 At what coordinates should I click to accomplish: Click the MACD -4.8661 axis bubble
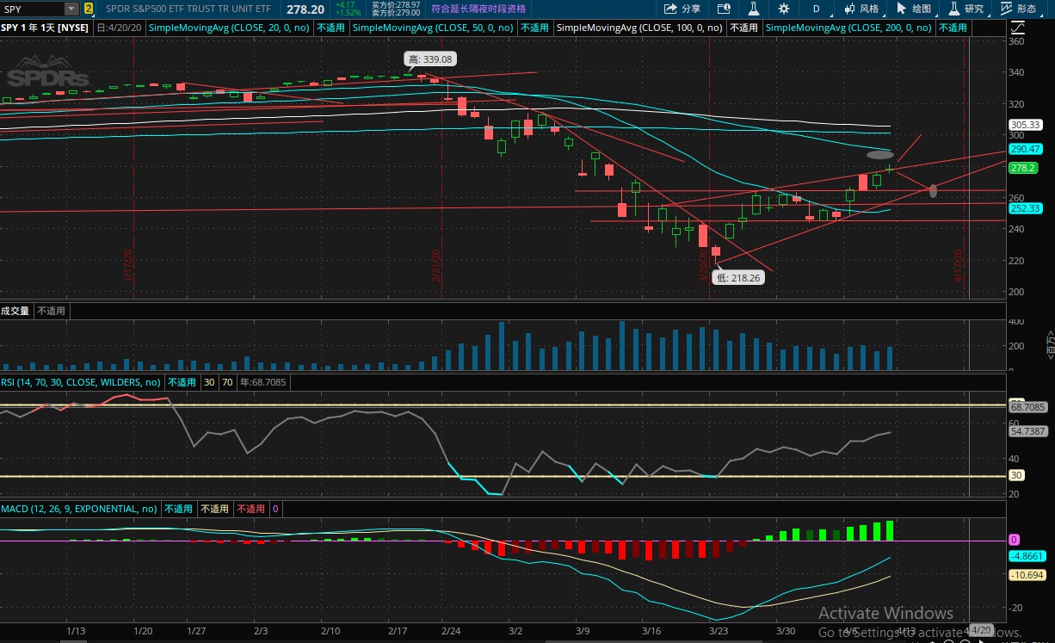coord(1027,556)
